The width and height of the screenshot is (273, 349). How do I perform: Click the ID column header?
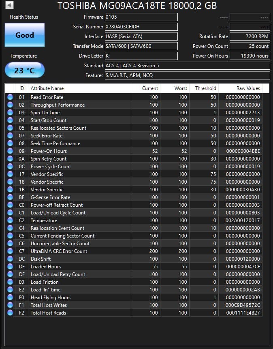(21, 88)
